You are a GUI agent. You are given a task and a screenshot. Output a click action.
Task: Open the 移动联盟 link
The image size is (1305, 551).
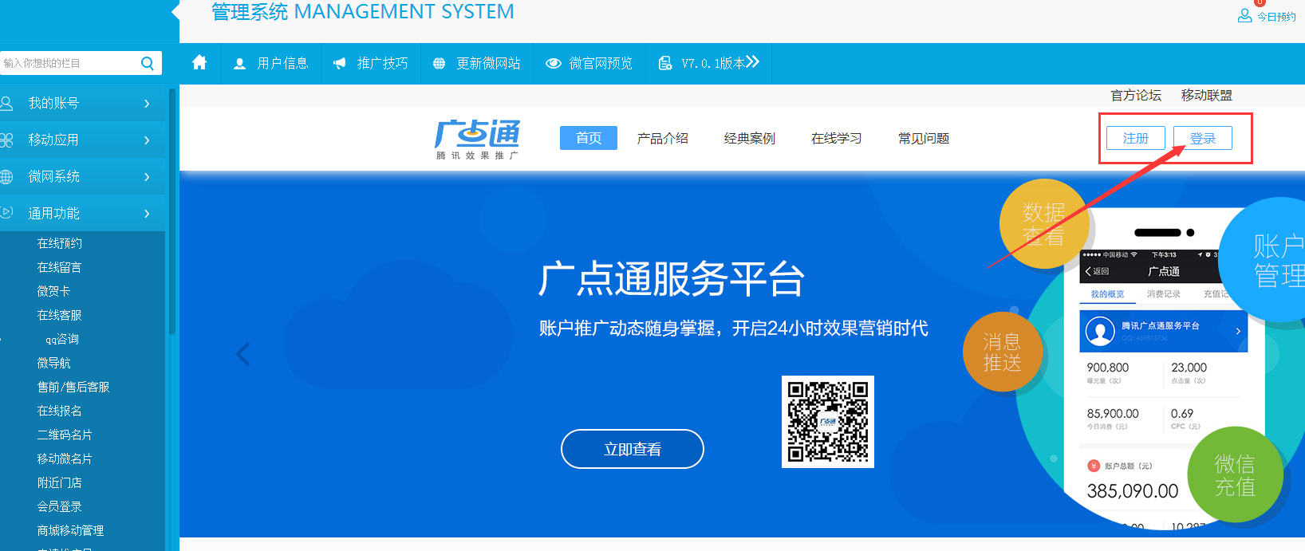coord(1207,95)
